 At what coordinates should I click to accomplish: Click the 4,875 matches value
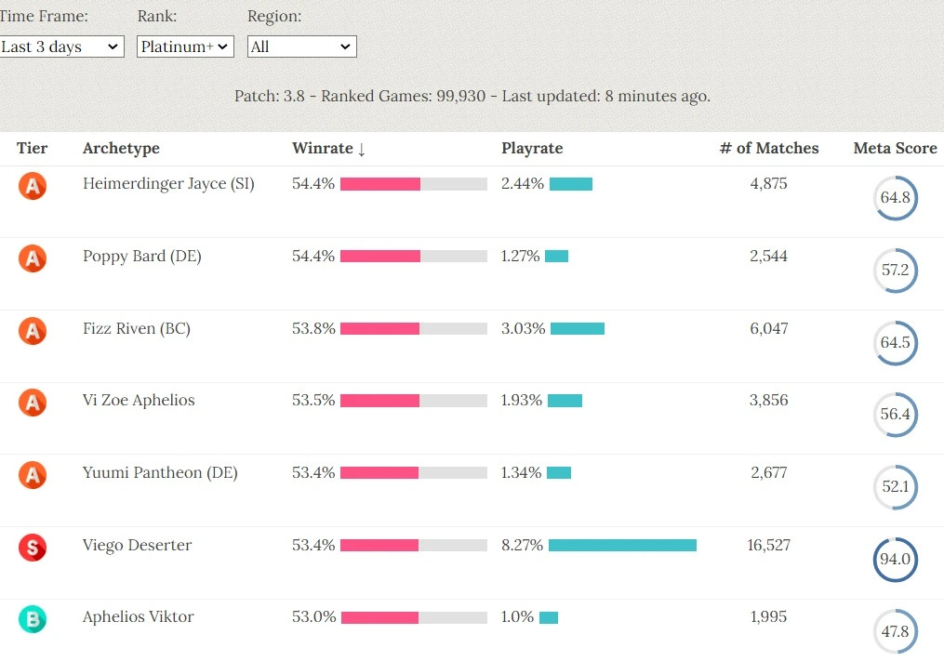click(769, 184)
